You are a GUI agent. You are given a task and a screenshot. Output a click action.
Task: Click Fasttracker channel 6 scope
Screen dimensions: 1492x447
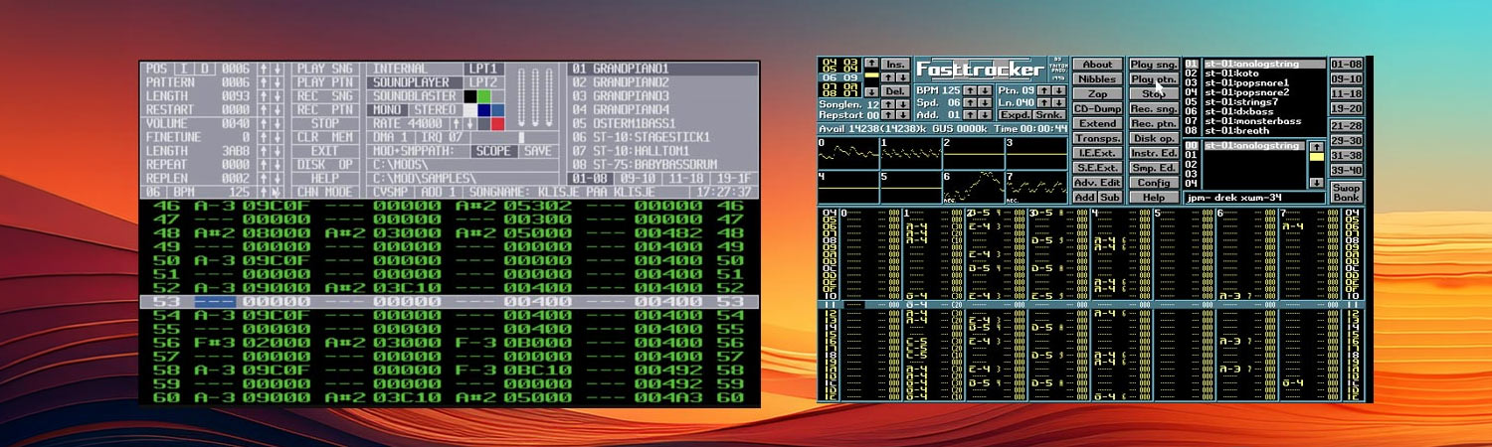[x=973, y=188]
